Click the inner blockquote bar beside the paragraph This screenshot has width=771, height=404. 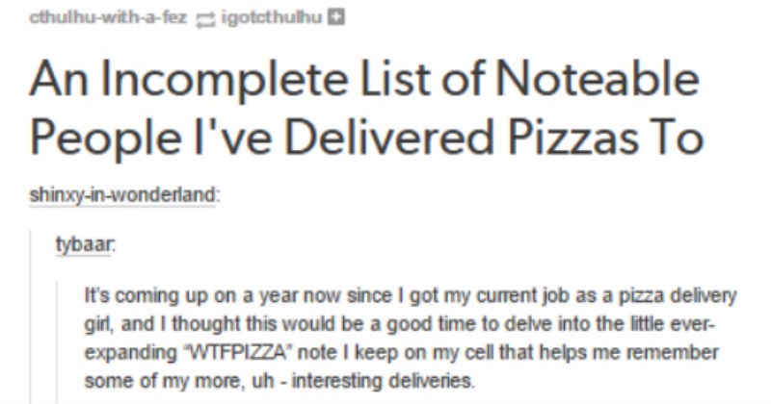pos(57,342)
